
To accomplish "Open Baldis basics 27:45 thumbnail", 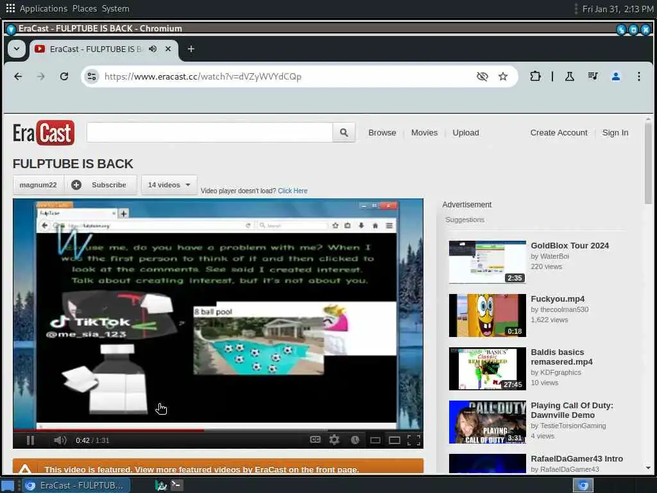I will pyautogui.click(x=488, y=368).
